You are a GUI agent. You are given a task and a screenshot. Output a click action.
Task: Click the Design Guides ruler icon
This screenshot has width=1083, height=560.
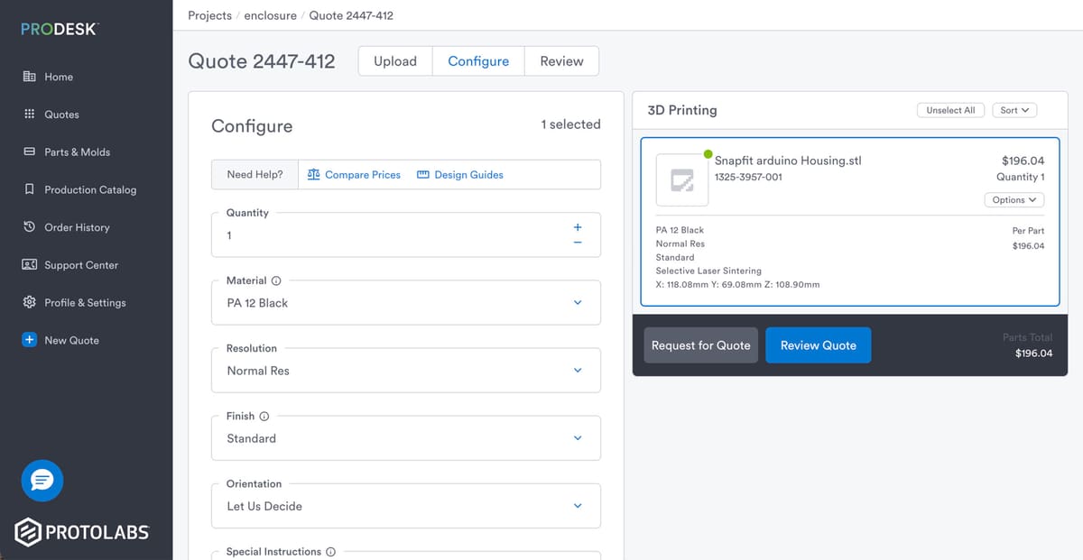pyautogui.click(x=422, y=175)
